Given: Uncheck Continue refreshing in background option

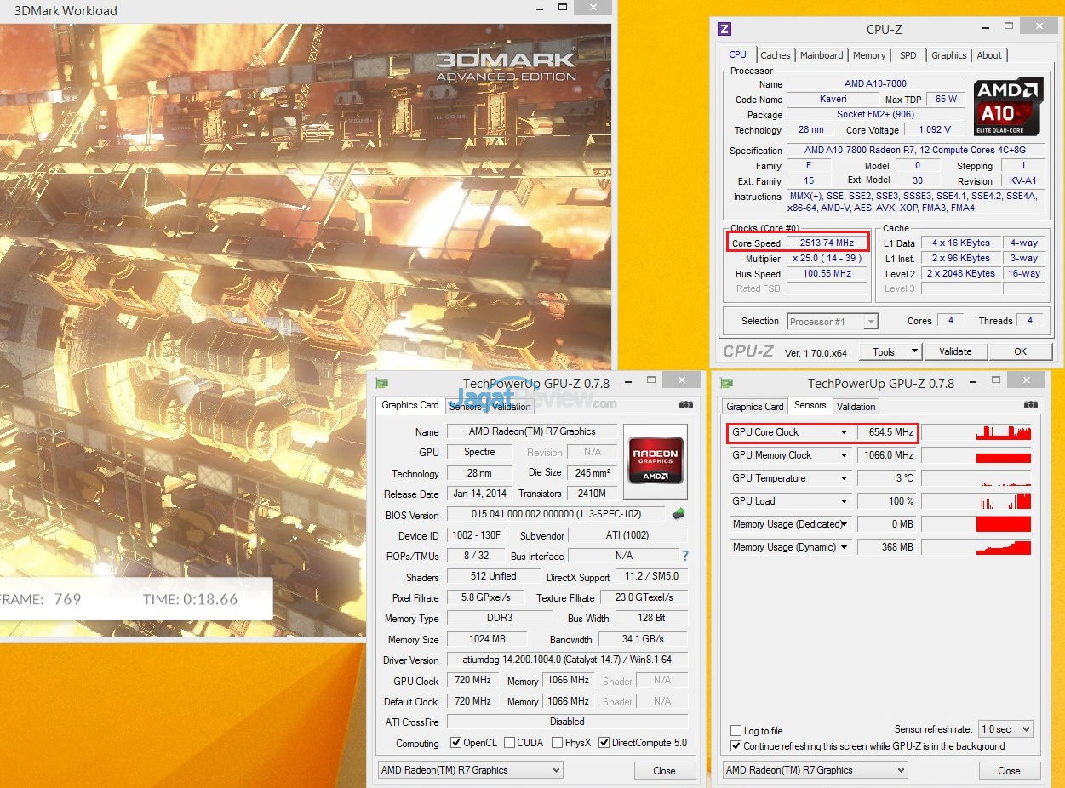Looking at the screenshot, I should tap(736, 746).
